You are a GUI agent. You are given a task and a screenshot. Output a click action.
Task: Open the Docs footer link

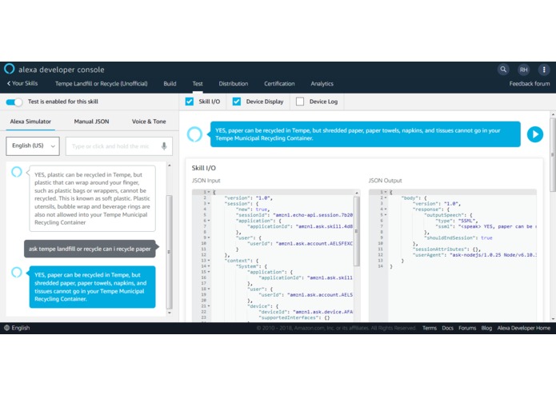[447, 328]
